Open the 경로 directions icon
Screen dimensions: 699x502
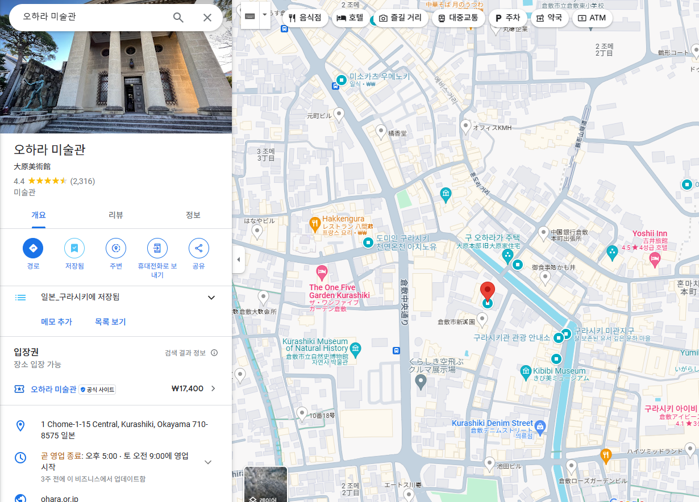pyautogui.click(x=33, y=248)
